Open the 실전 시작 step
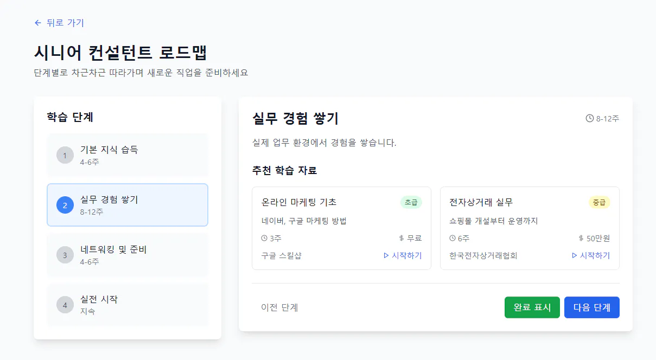The width and height of the screenshot is (656, 360). tap(128, 305)
